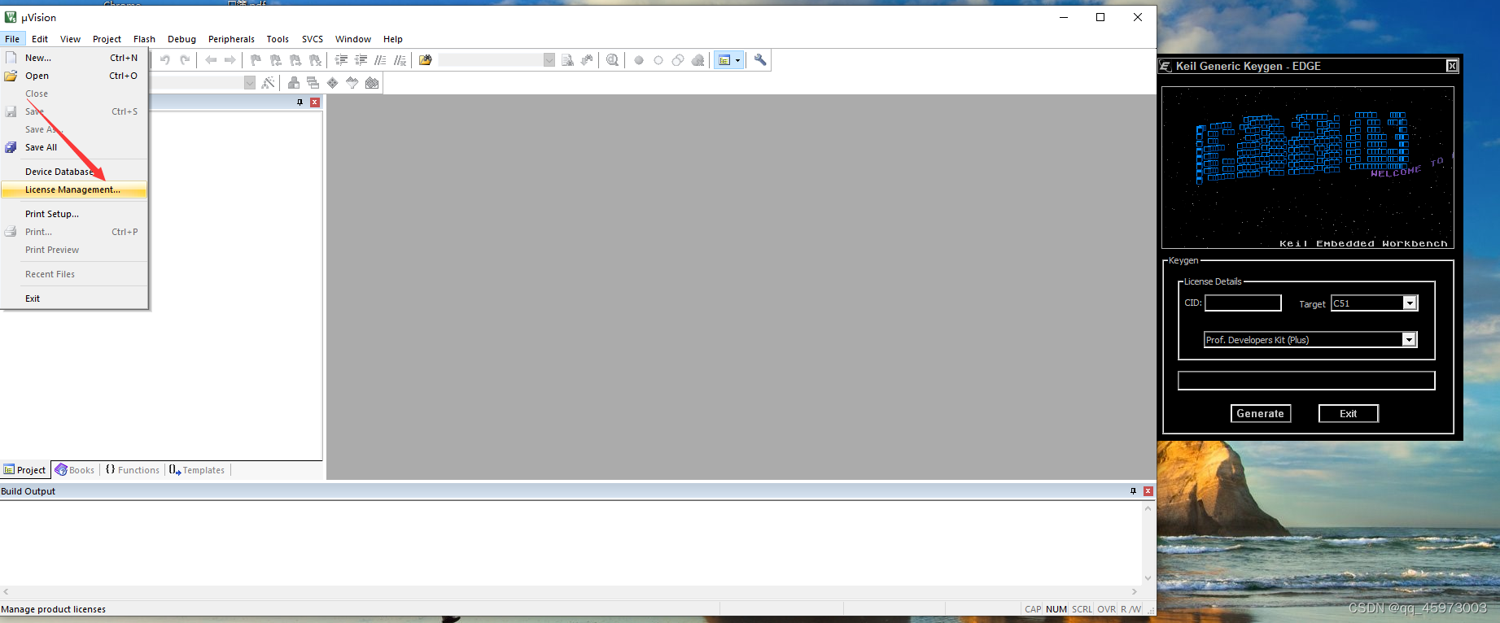Open the Target C51 dropdown in Keygen
Screen dimensions: 1500x623
click(1410, 303)
